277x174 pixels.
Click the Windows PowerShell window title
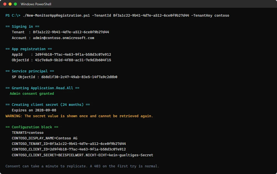point(36,4)
